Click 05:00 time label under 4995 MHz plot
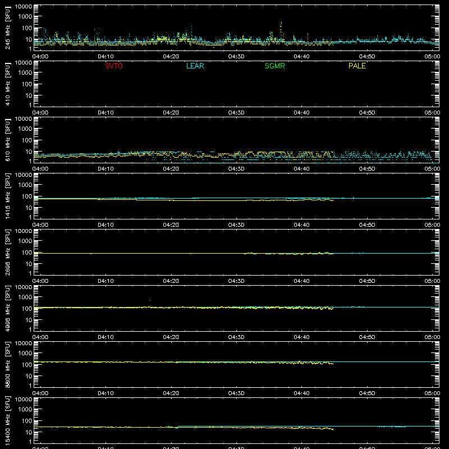The image size is (449, 449). tap(432, 337)
